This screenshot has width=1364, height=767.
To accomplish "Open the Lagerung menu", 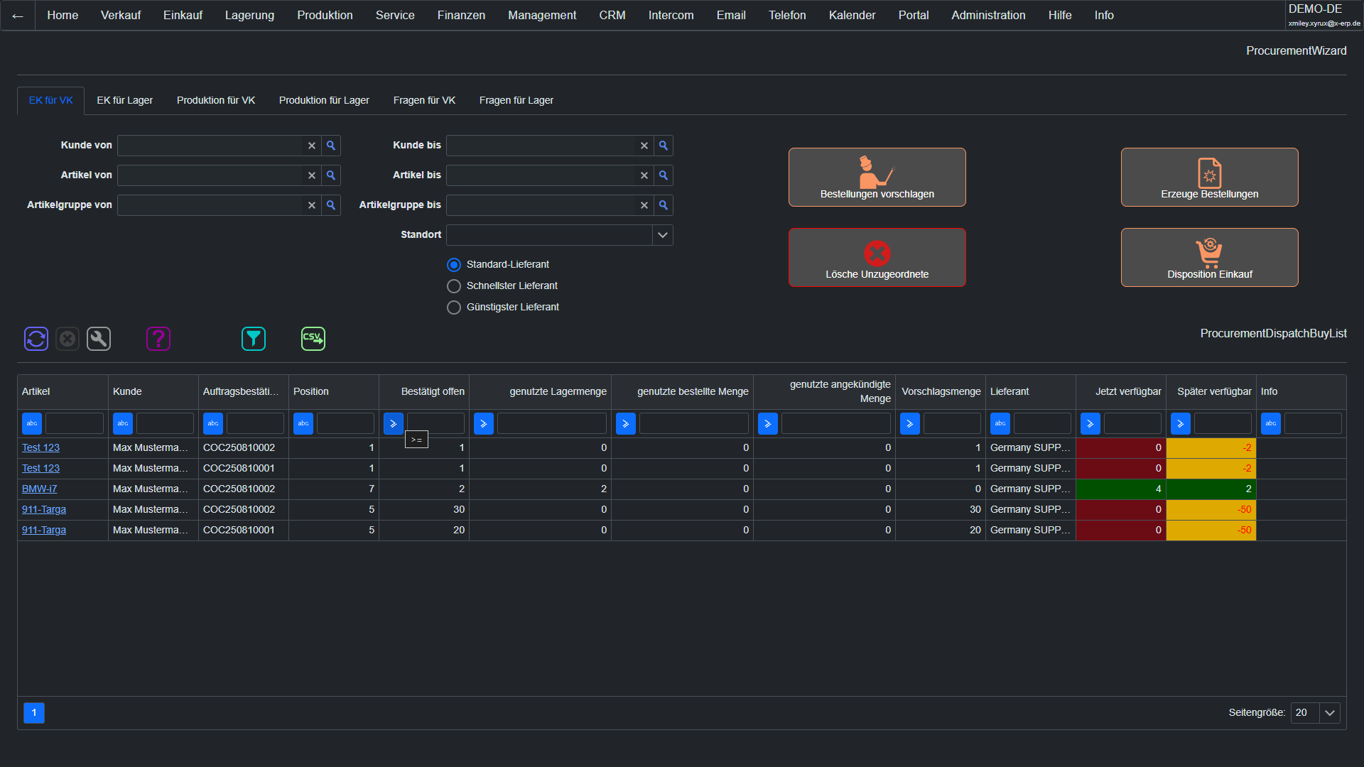I will (x=249, y=16).
